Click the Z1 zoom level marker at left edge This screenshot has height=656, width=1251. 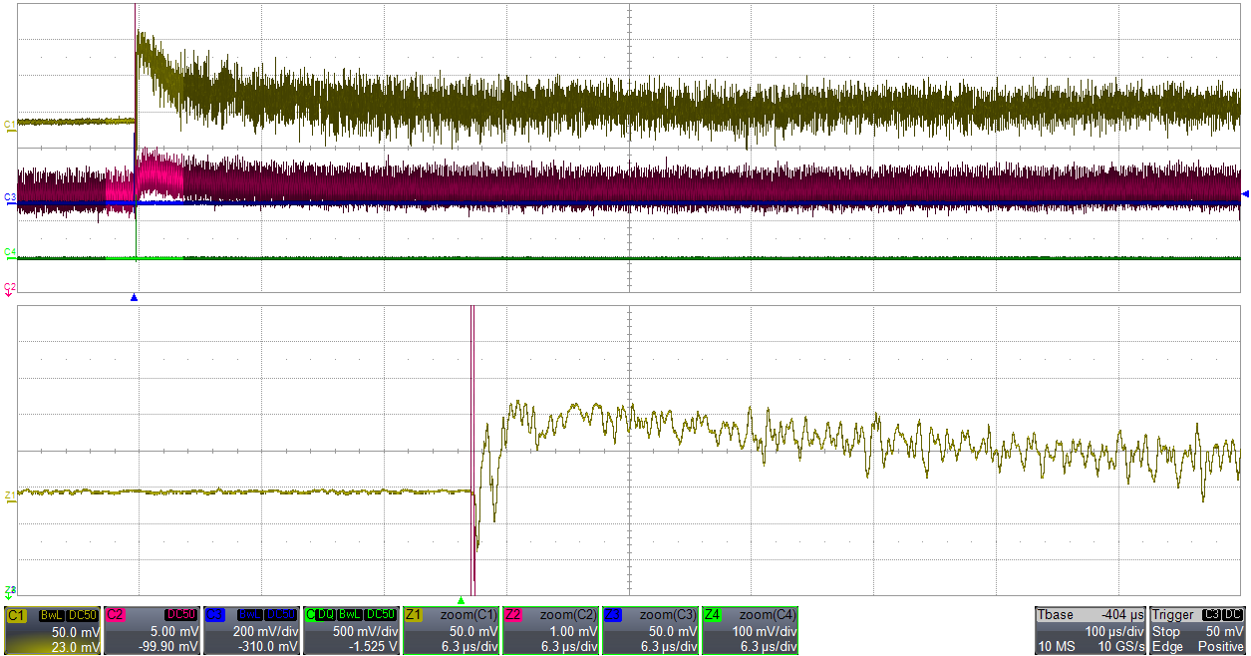[10, 494]
